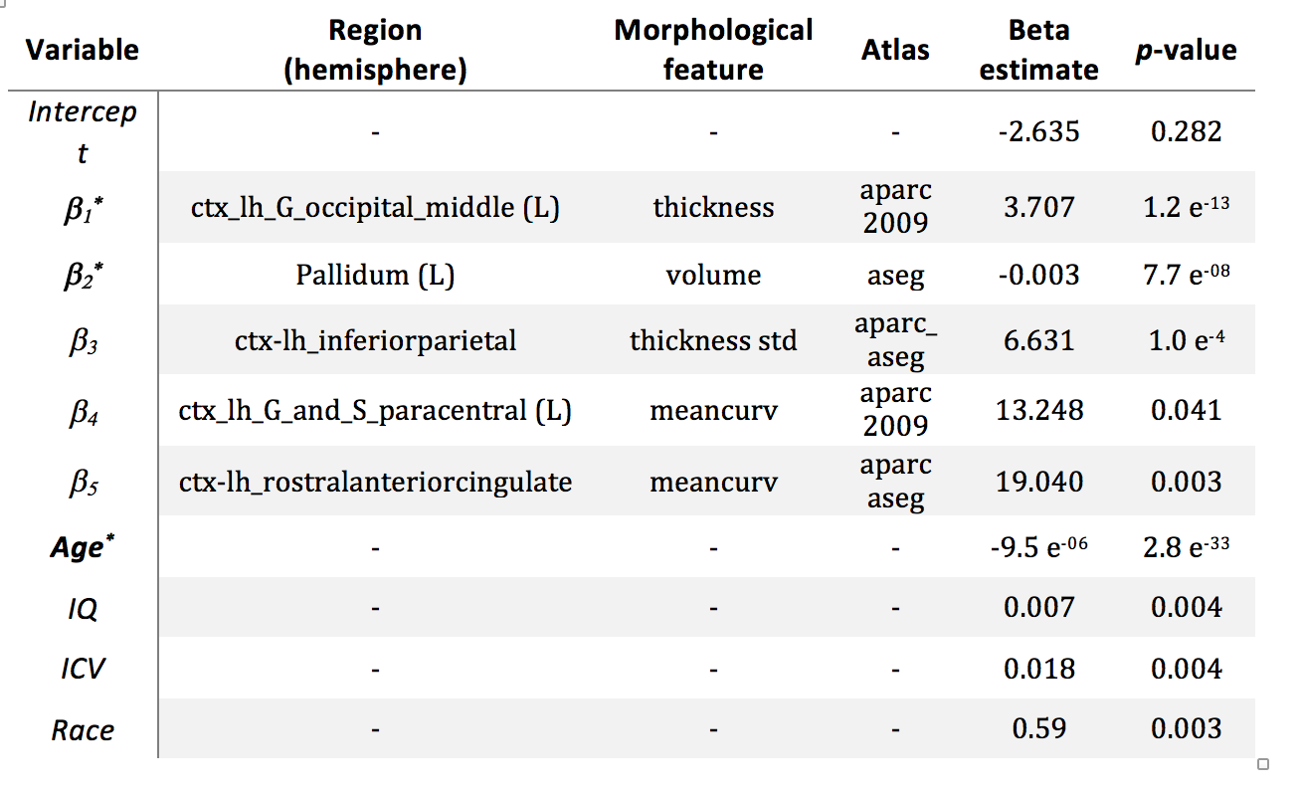This screenshot has width=1301, height=792.
Task: Select the "p-value" header cell
Action: 1186,50
